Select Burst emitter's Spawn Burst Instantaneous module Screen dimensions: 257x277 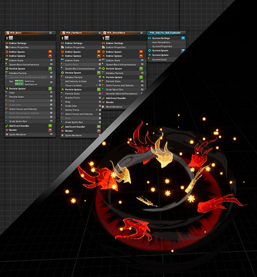point(30,64)
